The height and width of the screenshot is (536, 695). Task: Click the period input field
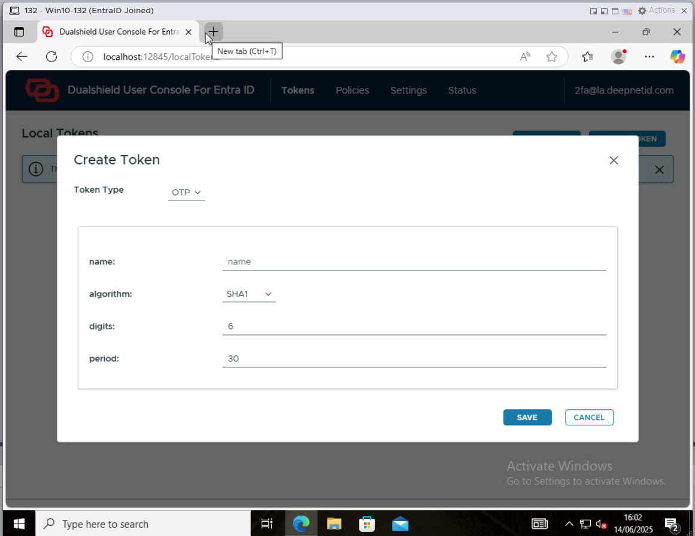click(x=414, y=359)
